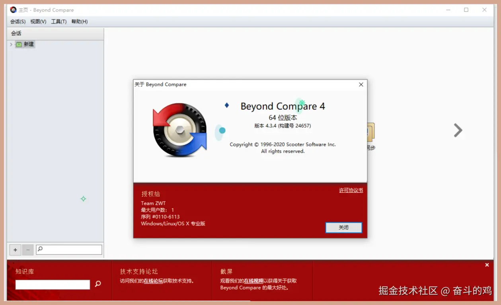Open the 在线视频 link
501x305 pixels.
click(x=253, y=281)
